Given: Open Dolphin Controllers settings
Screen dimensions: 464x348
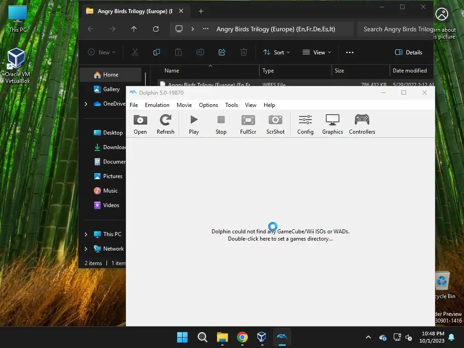Looking at the screenshot, I should point(362,124).
